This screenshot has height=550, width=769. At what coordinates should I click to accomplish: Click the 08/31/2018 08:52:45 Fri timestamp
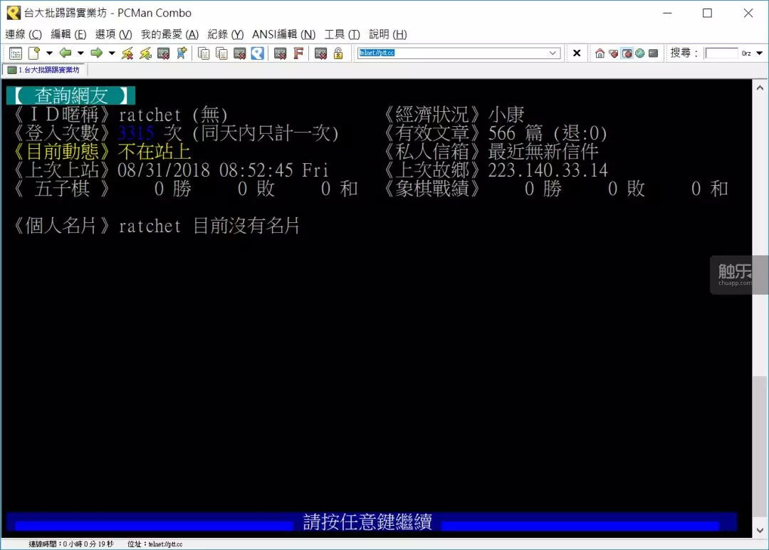tap(223, 170)
